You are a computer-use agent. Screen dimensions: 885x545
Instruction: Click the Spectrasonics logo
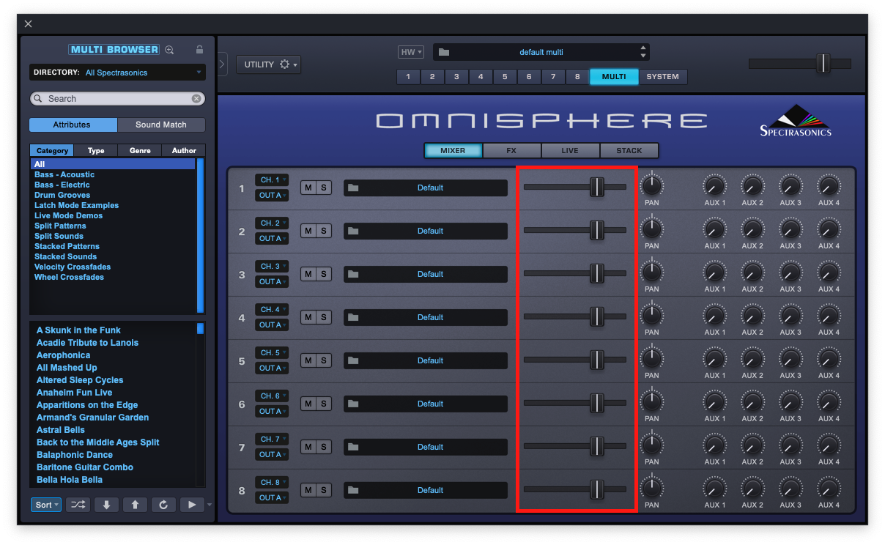coord(796,121)
